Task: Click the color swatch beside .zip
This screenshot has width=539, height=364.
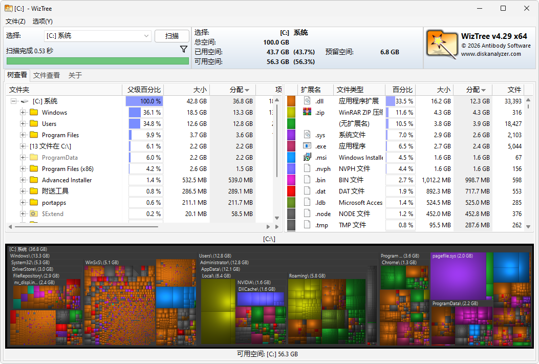Action: [x=291, y=112]
